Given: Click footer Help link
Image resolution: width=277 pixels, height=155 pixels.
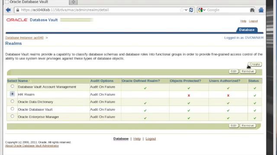Looking at the screenshot, I should (137, 139).
